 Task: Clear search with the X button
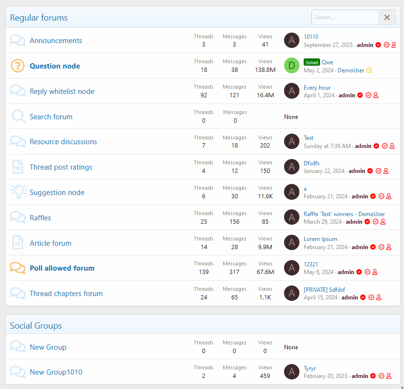(x=387, y=17)
